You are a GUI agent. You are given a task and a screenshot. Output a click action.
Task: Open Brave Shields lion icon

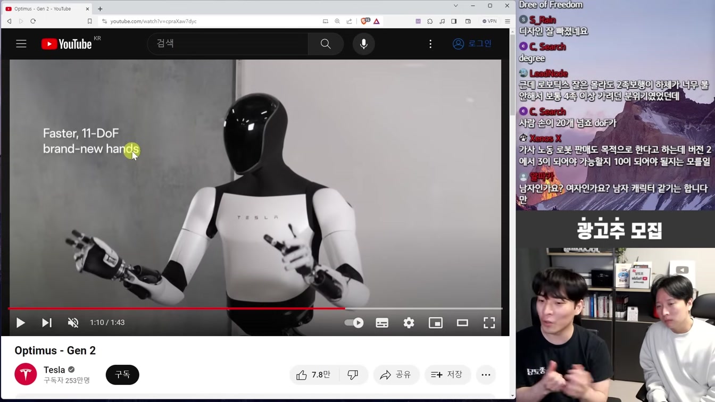[x=364, y=21]
